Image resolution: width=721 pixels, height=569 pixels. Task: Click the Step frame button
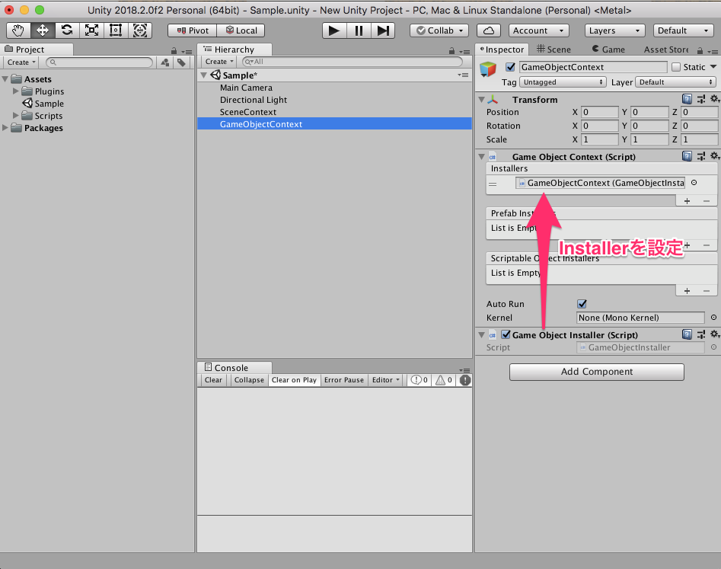383,30
